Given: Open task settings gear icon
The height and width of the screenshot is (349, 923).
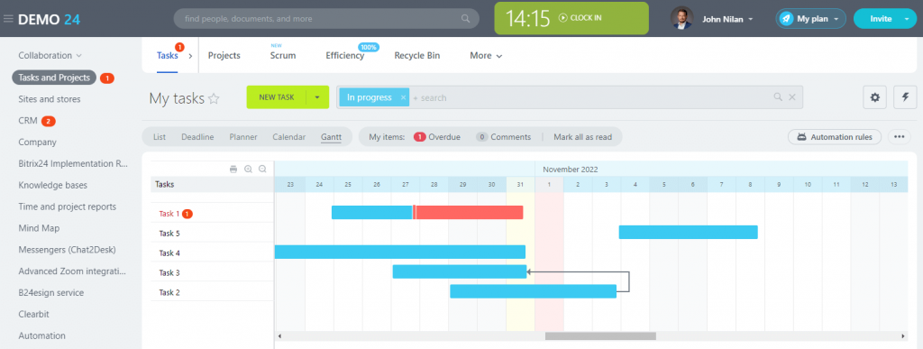Looking at the screenshot, I should click(x=874, y=97).
